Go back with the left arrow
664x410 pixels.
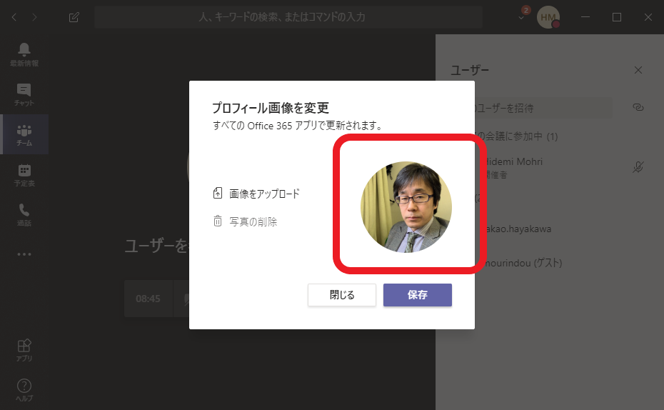click(15, 17)
